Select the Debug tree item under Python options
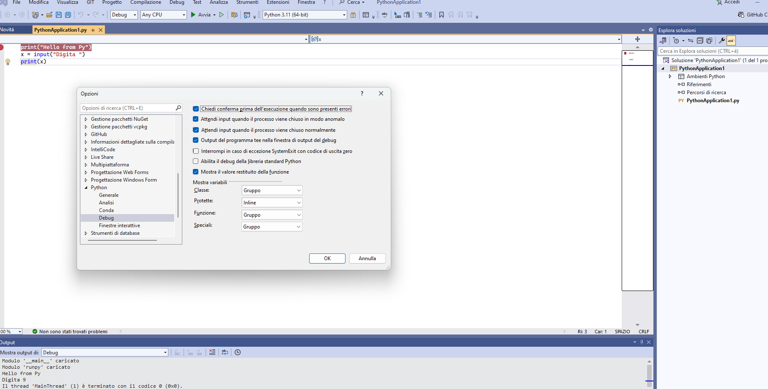 click(x=106, y=218)
